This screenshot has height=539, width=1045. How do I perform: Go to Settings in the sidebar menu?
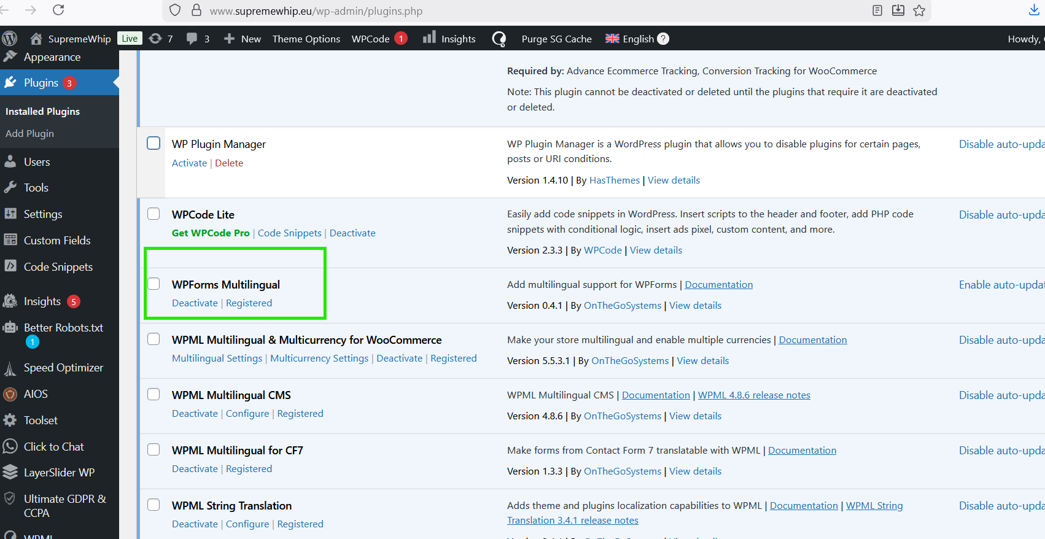pos(42,214)
